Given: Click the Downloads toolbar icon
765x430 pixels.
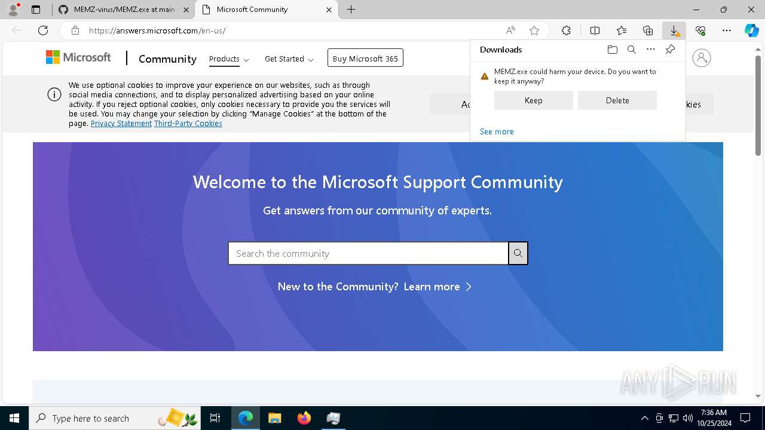Looking at the screenshot, I should tap(674, 30).
